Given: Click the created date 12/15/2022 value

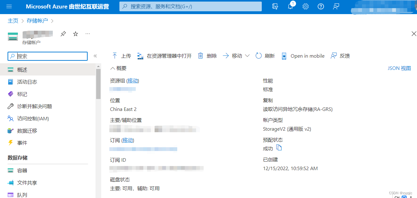Looking at the screenshot, I should (290, 169).
